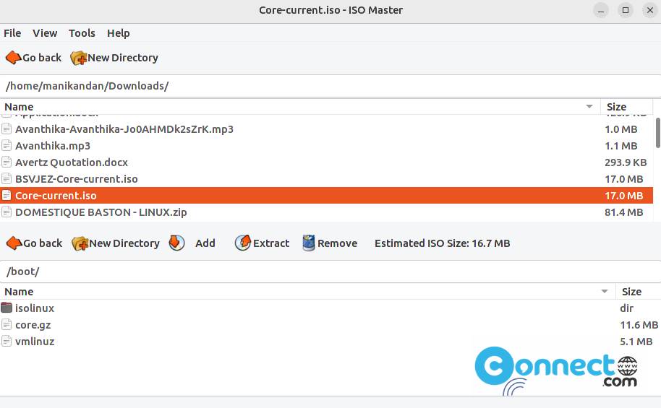Click Estimated ISO Size: 16.7 MB label
The width and height of the screenshot is (661, 408).
pos(442,243)
